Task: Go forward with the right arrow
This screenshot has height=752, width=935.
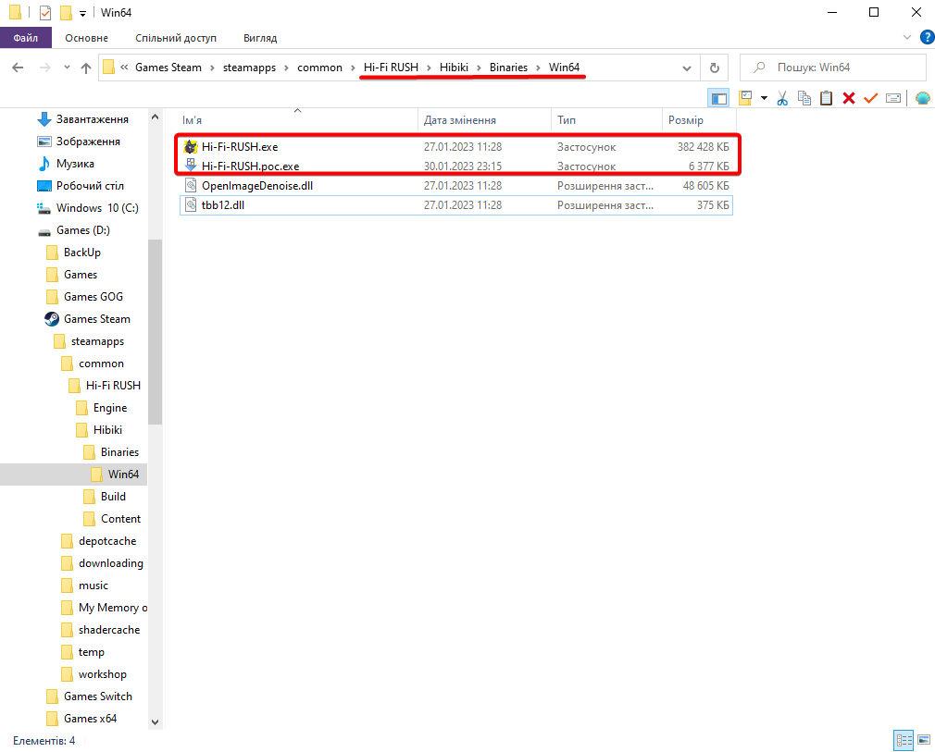Action: pos(44,68)
